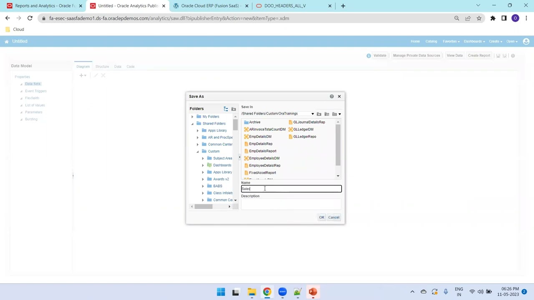The image size is (534, 300).
Task: Expand My Folders tree node
Action: (192, 117)
